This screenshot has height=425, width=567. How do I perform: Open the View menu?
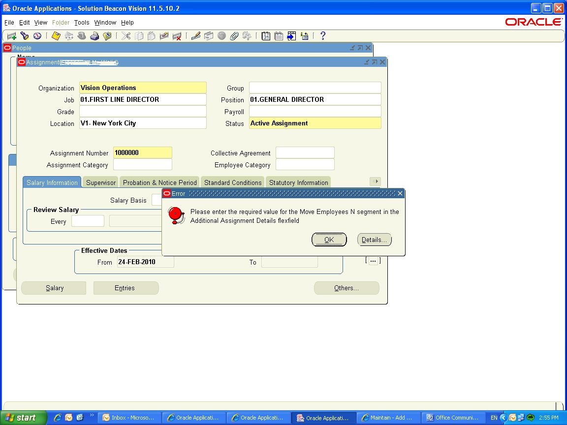[x=41, y=23]
